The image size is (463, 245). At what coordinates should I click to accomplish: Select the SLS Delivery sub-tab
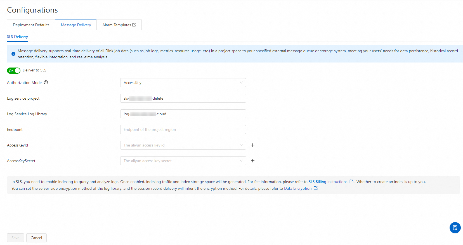(x=17, y=37)
